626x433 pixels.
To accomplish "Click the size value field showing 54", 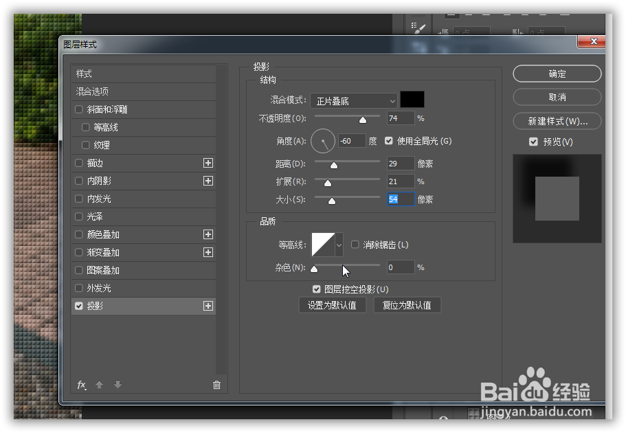I will [401, 199].
